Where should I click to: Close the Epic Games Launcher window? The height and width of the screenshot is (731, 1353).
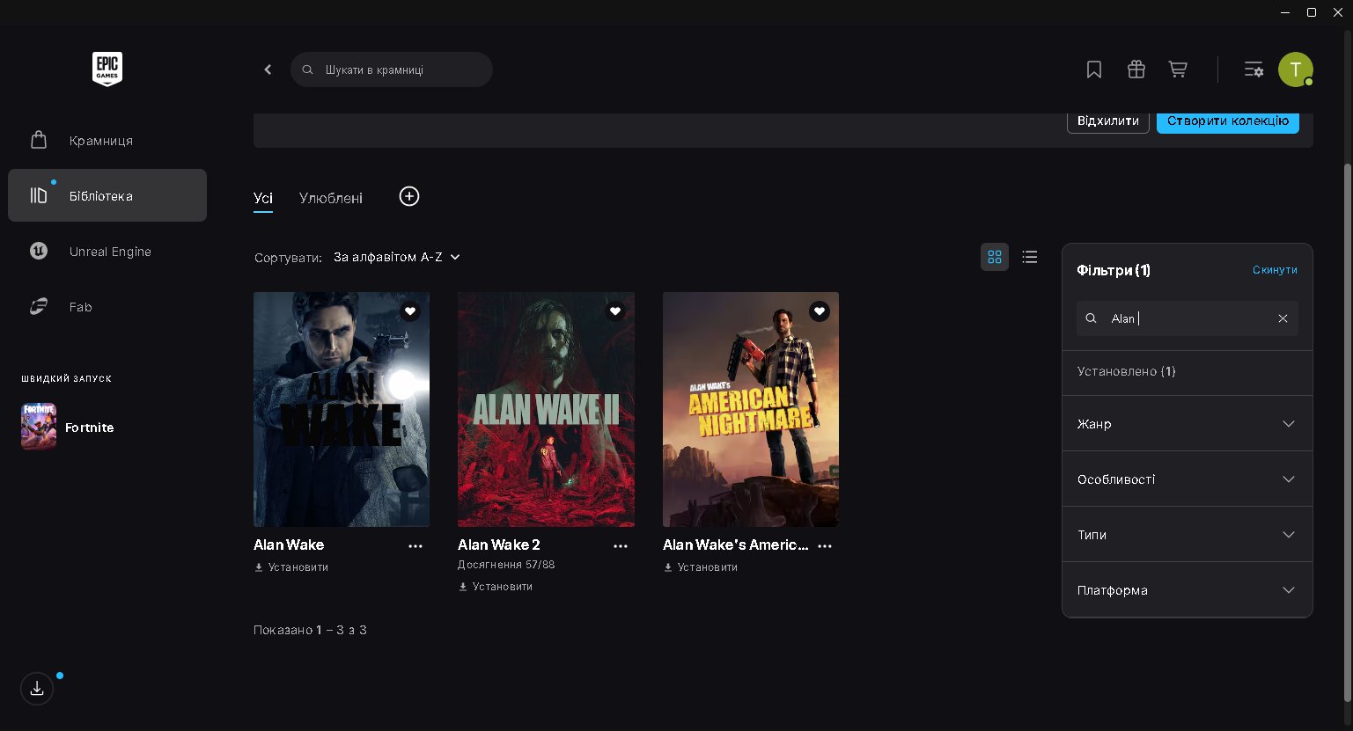(1338, 12)
